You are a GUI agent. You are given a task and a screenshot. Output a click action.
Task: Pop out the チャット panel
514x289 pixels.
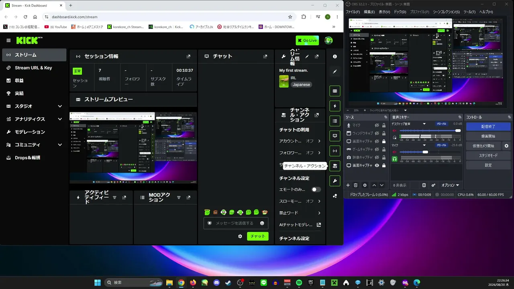point(265,57)
